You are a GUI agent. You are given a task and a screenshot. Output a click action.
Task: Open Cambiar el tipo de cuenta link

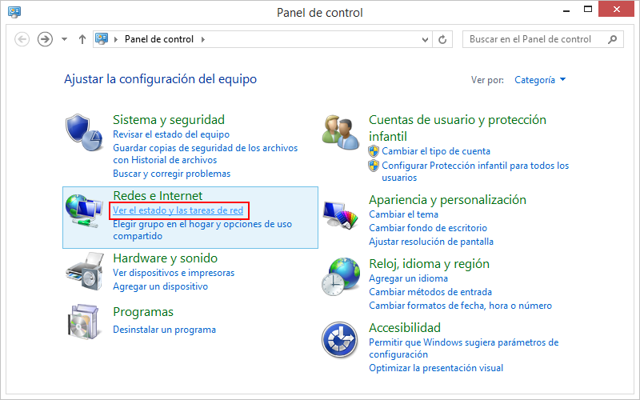click(436, 151)
